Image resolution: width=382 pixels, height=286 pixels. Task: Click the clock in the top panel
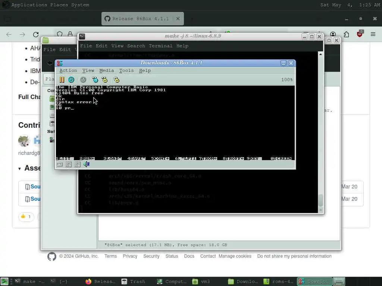(350, 5)
